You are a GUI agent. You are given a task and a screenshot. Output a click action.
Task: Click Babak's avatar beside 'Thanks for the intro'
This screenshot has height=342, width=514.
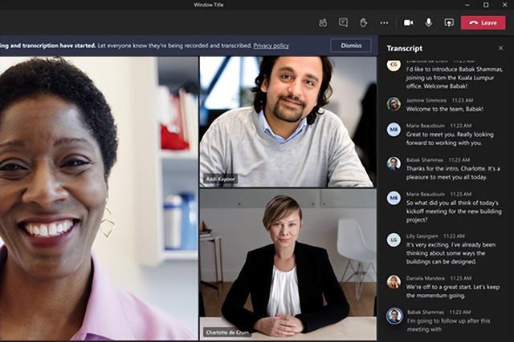(394, 164)
